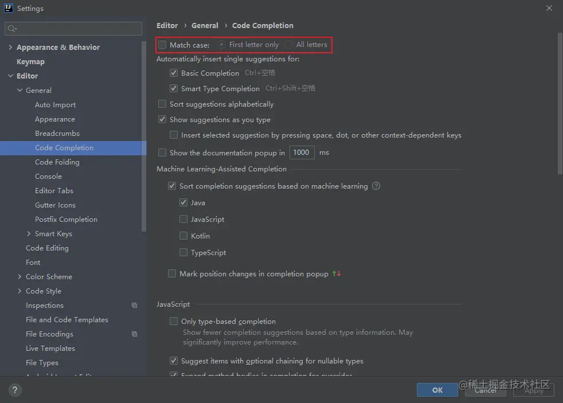Click the IntelliJ logo in title bar
Viewport: 563px width, 403px height.
point(9,9)
